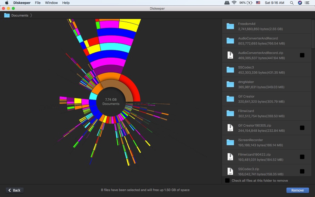Click the Freedom4d folder icon
Image resolution: width=315 pixels, height=197 pixels.
[230, 26]
